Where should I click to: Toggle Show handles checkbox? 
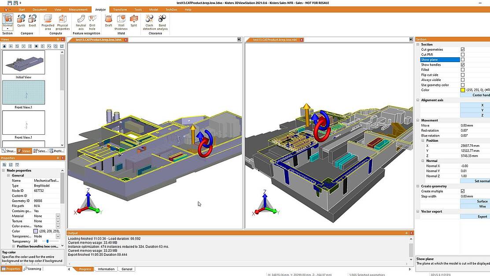coord(463,65)
